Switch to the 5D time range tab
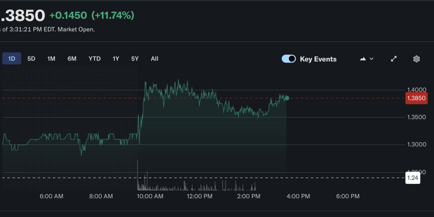The width and height of the screenshot is (434, 217). click(x=31, y=58)
